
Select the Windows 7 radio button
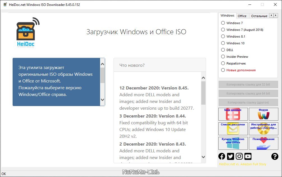coord(223,23)
